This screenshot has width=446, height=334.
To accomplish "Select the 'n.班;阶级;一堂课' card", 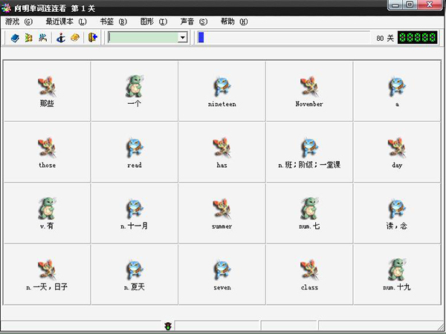I will 309,152.
